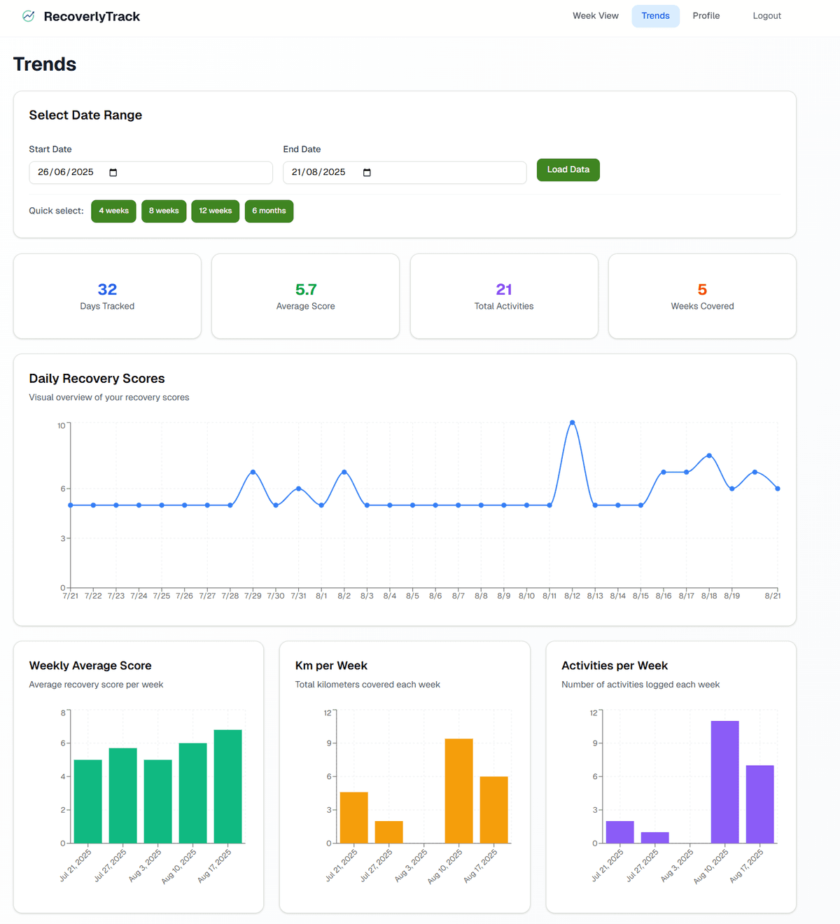This screenshot has height=924, width=840.
Task: Click the Logout link
Action: coord(766,15)
